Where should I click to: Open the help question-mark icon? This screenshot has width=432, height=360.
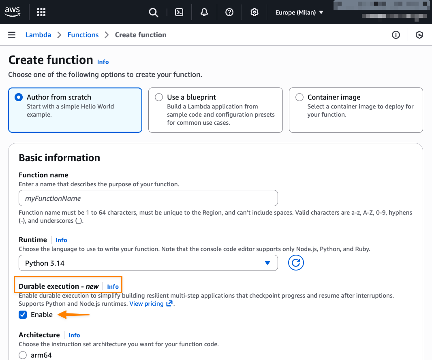coord(229,12)
